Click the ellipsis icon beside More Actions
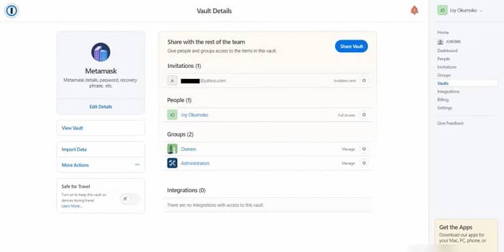The height and width of the screenshot is (252, 504). (137, 165)
